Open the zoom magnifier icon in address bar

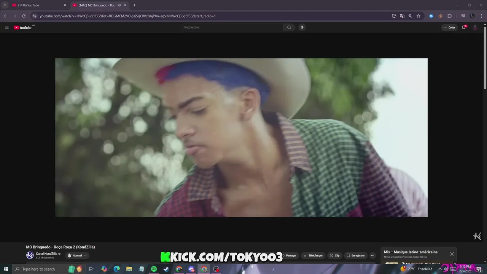click(x=410, y=16)
